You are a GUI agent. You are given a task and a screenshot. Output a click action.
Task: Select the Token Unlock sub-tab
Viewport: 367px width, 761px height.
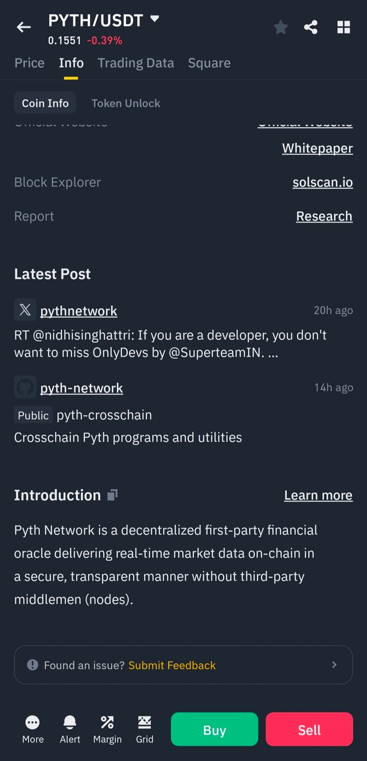point(126,103)
